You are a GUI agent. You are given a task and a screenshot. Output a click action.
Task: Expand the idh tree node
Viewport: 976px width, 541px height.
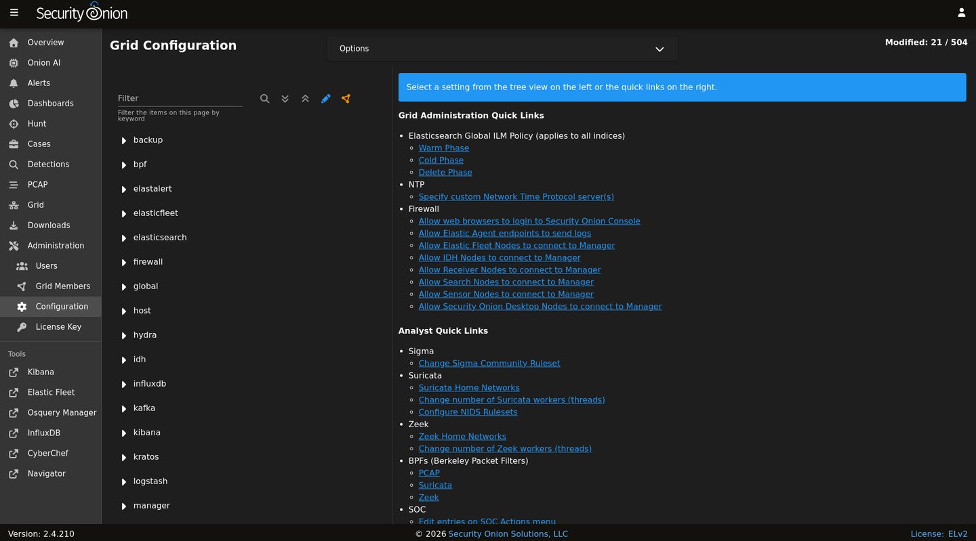pos(124,360)
